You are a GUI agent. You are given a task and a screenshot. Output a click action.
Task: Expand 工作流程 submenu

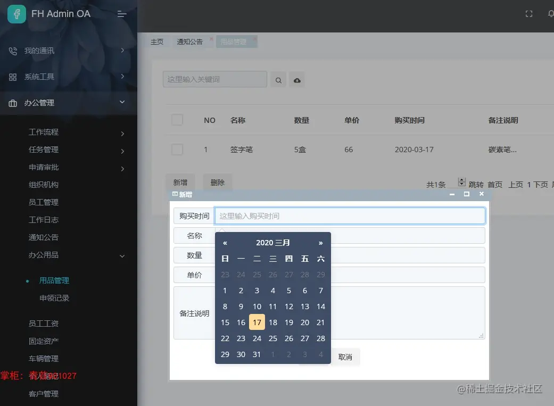click(x=122, y=134)
